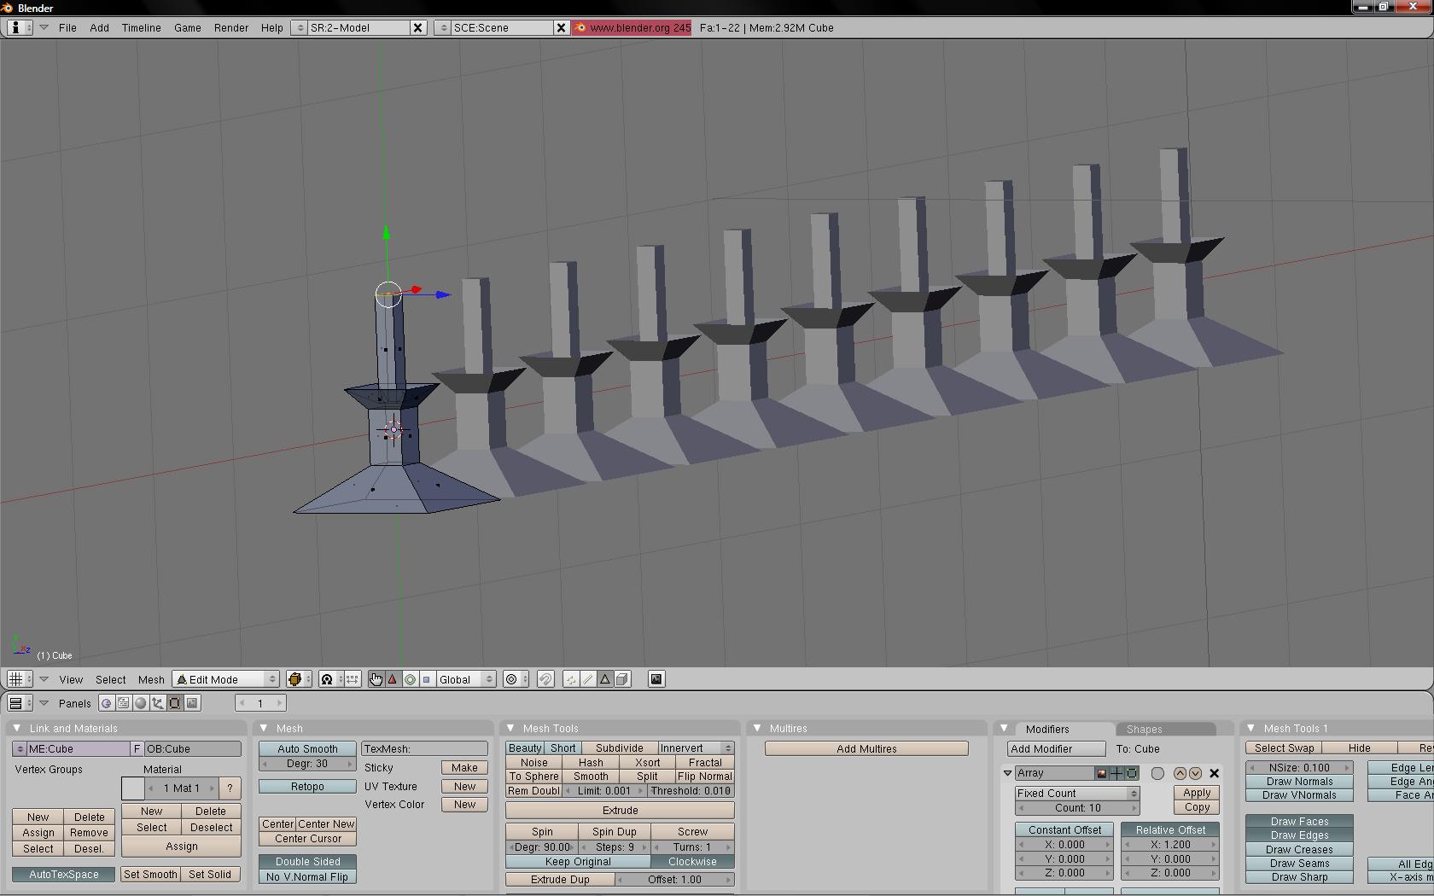The image size is (1434, 896).
Task: Click the render image icon in viewport header
Action: 656,679
